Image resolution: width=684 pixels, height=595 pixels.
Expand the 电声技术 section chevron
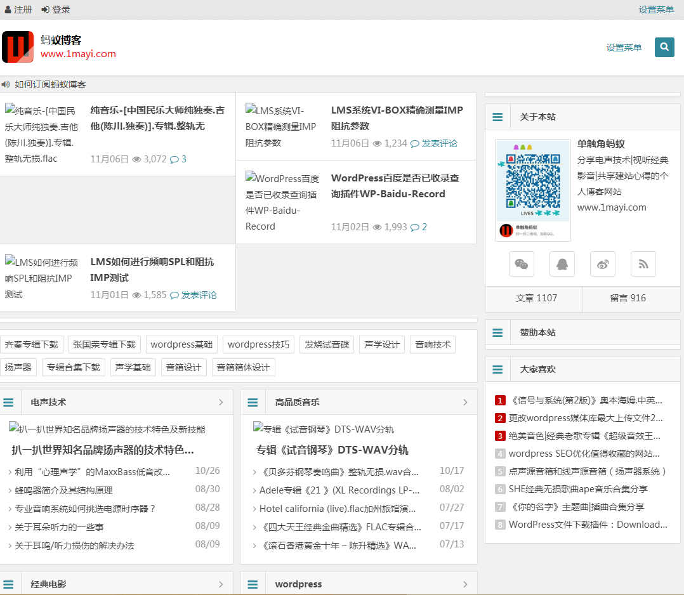tap(221, 402)
